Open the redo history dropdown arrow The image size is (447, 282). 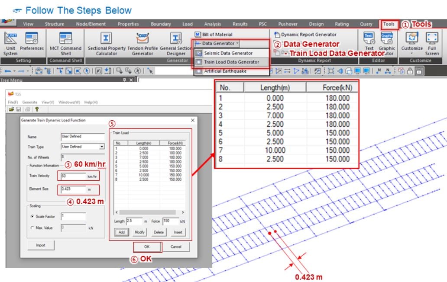click(x=28, y=71)
